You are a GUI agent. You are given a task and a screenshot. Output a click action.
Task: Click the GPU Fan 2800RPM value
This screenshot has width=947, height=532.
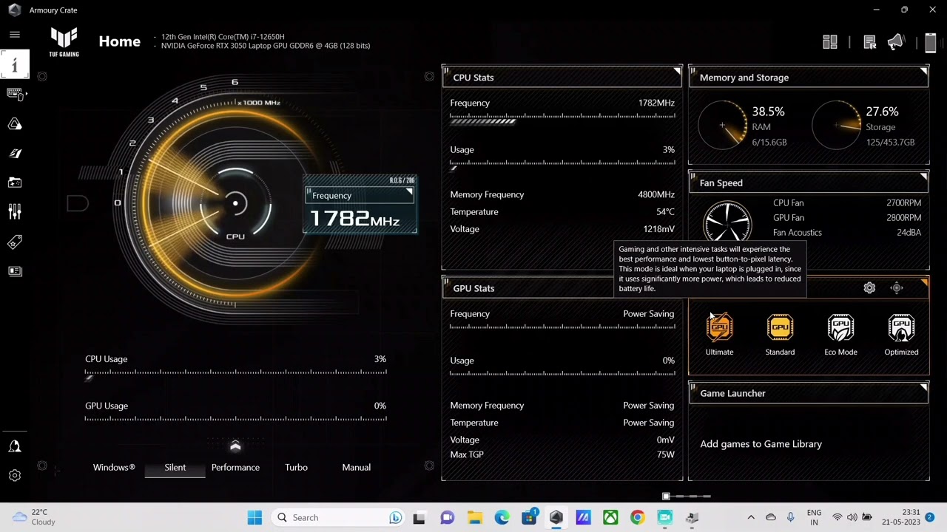coord(903,217)
